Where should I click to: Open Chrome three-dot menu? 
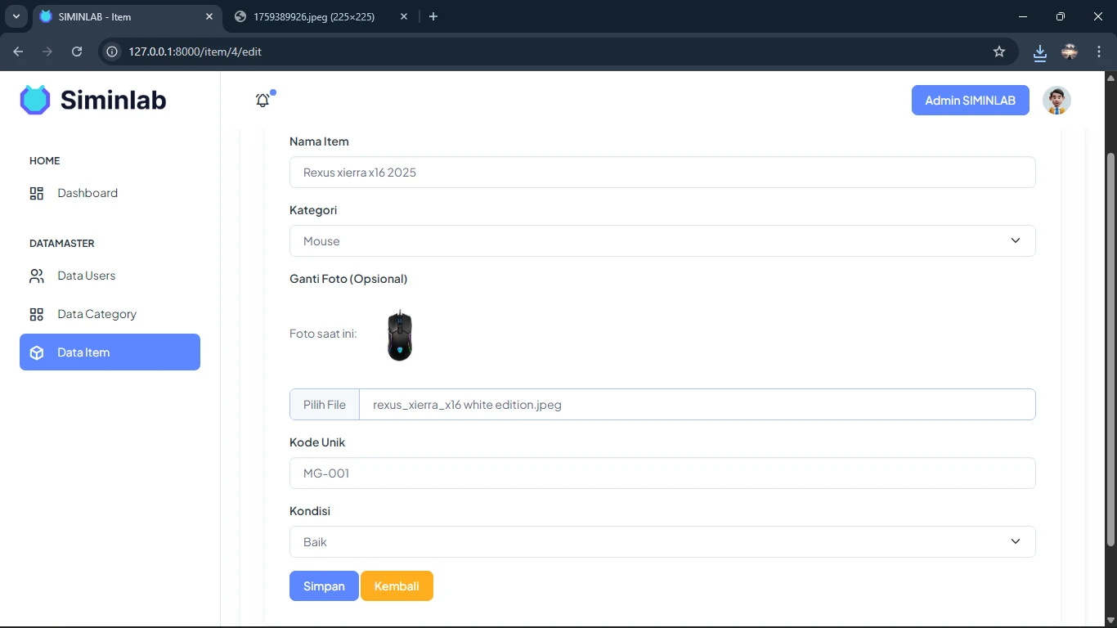[1099, 52]
